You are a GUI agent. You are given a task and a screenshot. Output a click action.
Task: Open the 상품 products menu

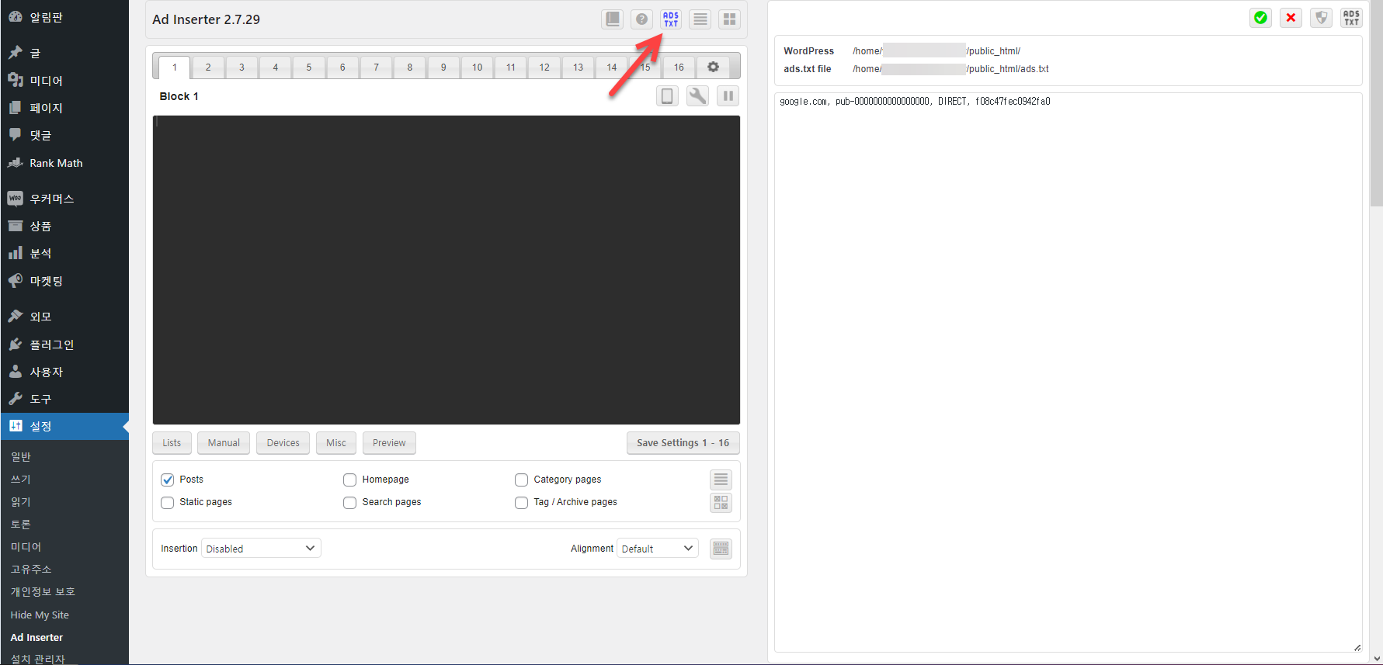pyautogui.click(x=64, y=226)
